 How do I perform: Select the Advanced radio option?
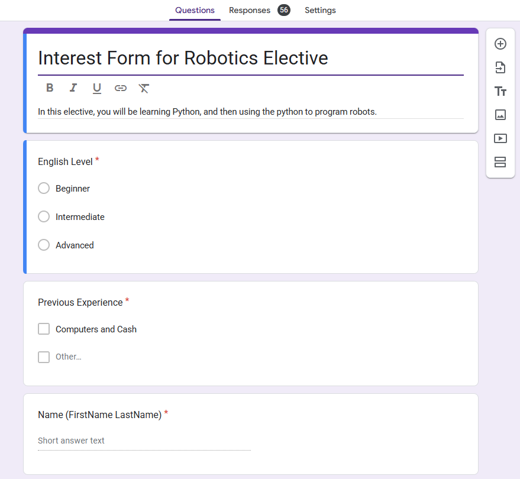coord(44,245)
